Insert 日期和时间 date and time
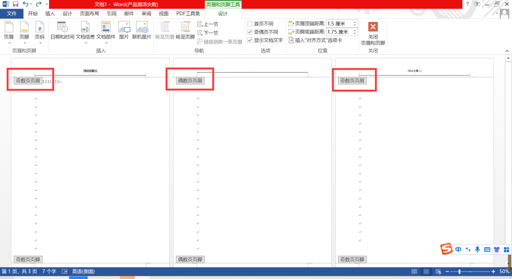This screenshot has height=279, width=512. [62, 31]
